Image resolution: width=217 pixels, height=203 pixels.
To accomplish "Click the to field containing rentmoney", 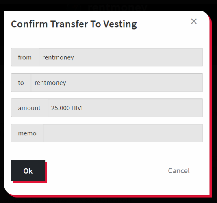I will pyautogui.click(x=117, y=83).
